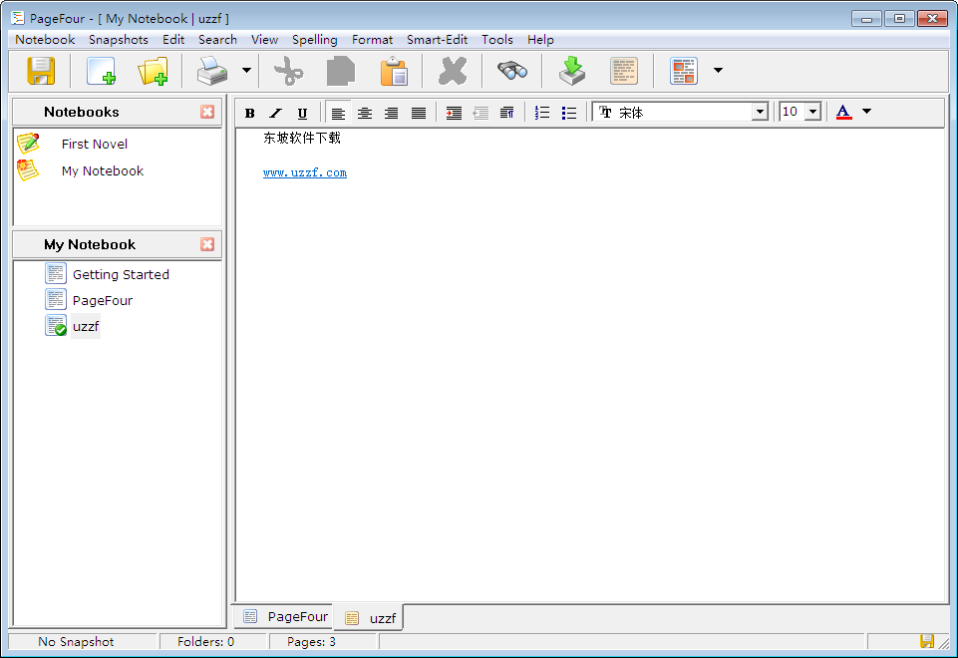958x658 pixels.
Task: Toggle underline formatting
Action: click(x=302, y=113)
